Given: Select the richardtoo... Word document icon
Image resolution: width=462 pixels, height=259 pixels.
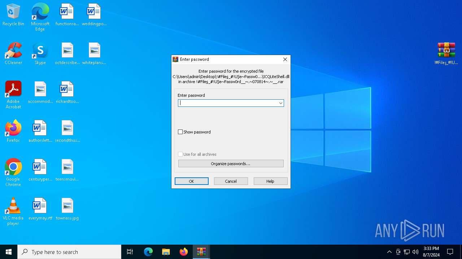Looking at the screenshot, I should (x=67, y=93).
